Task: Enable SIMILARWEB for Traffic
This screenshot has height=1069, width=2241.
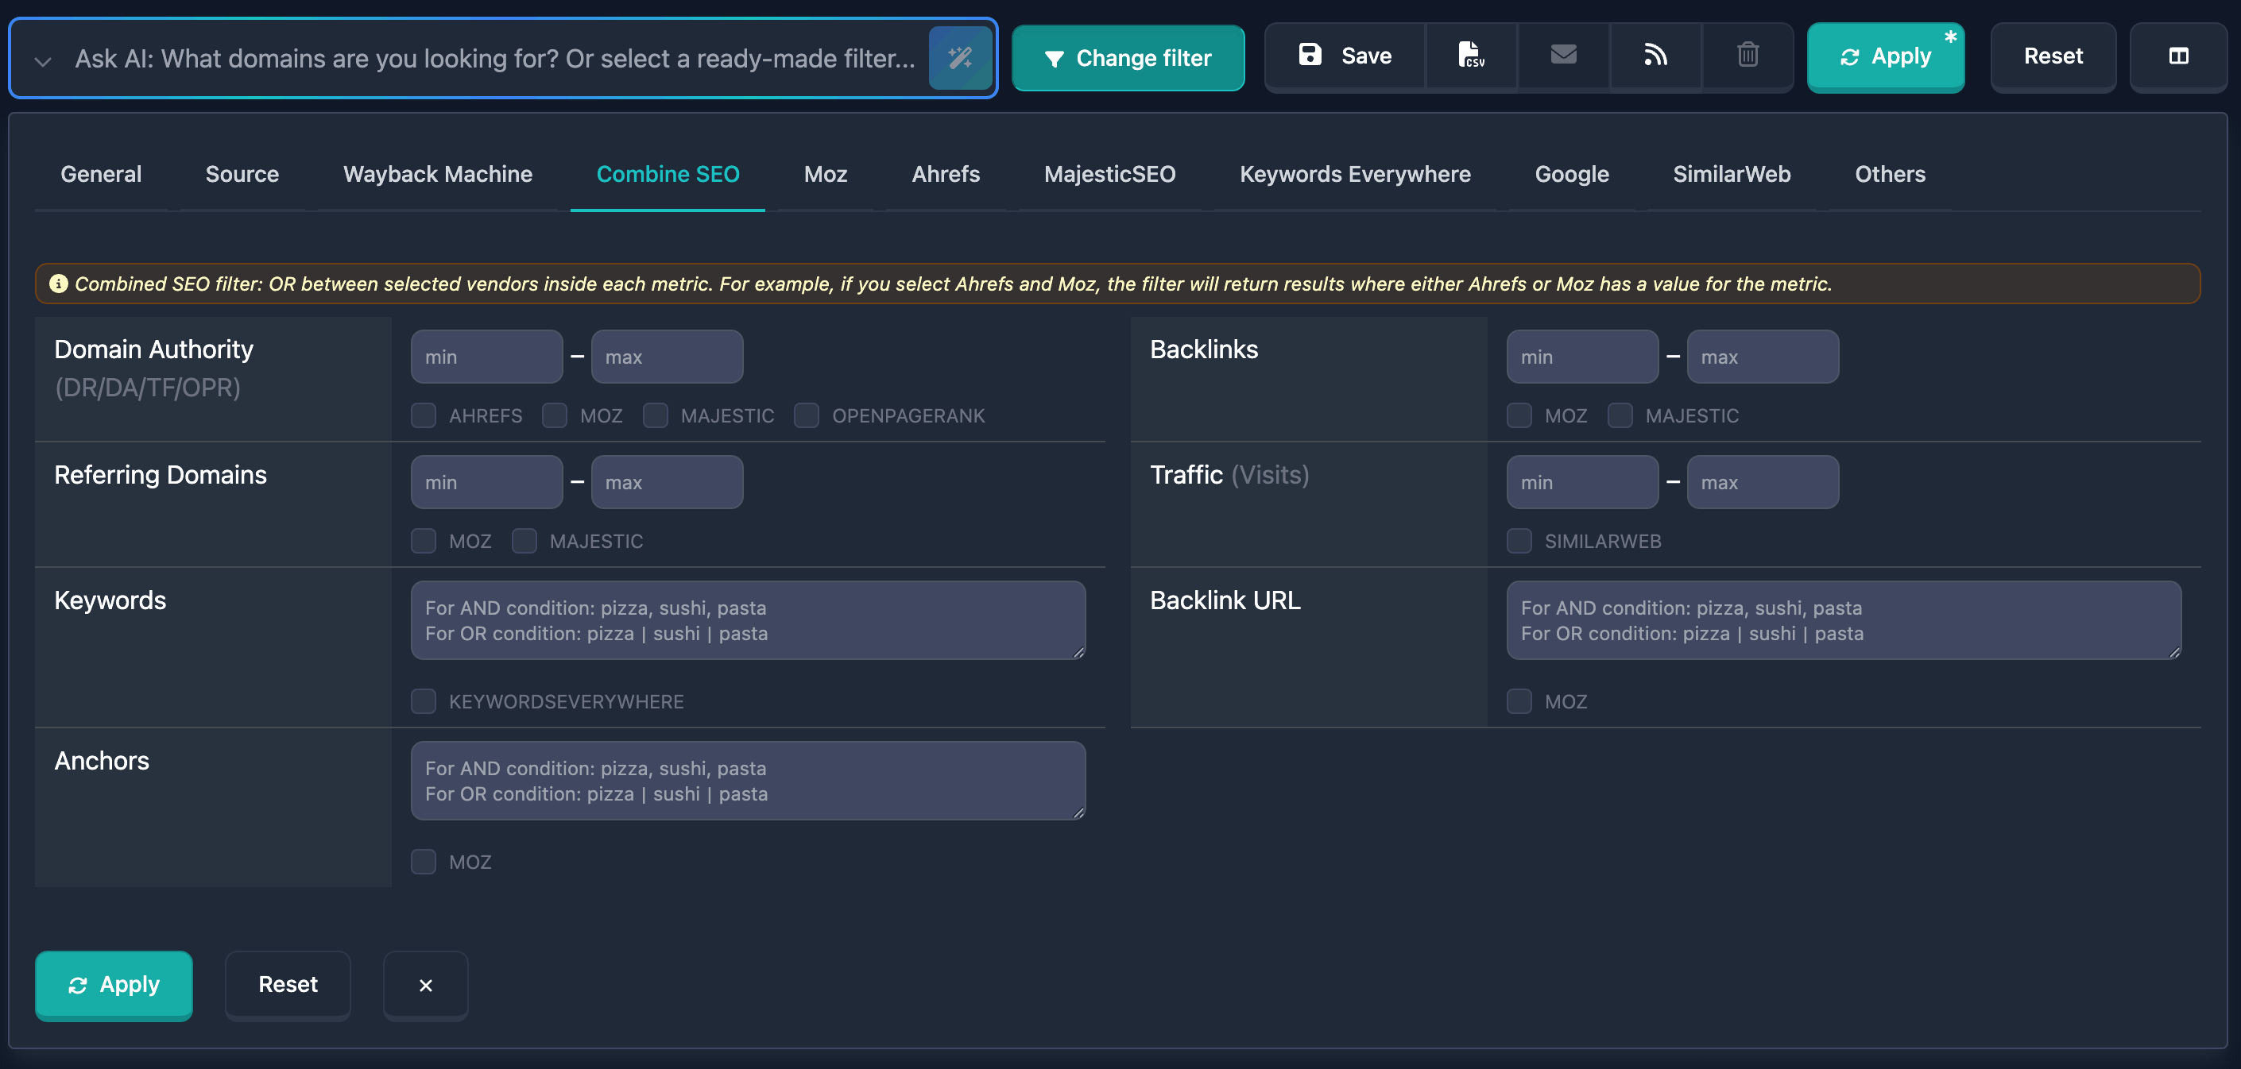Action: coord(1519,541)
